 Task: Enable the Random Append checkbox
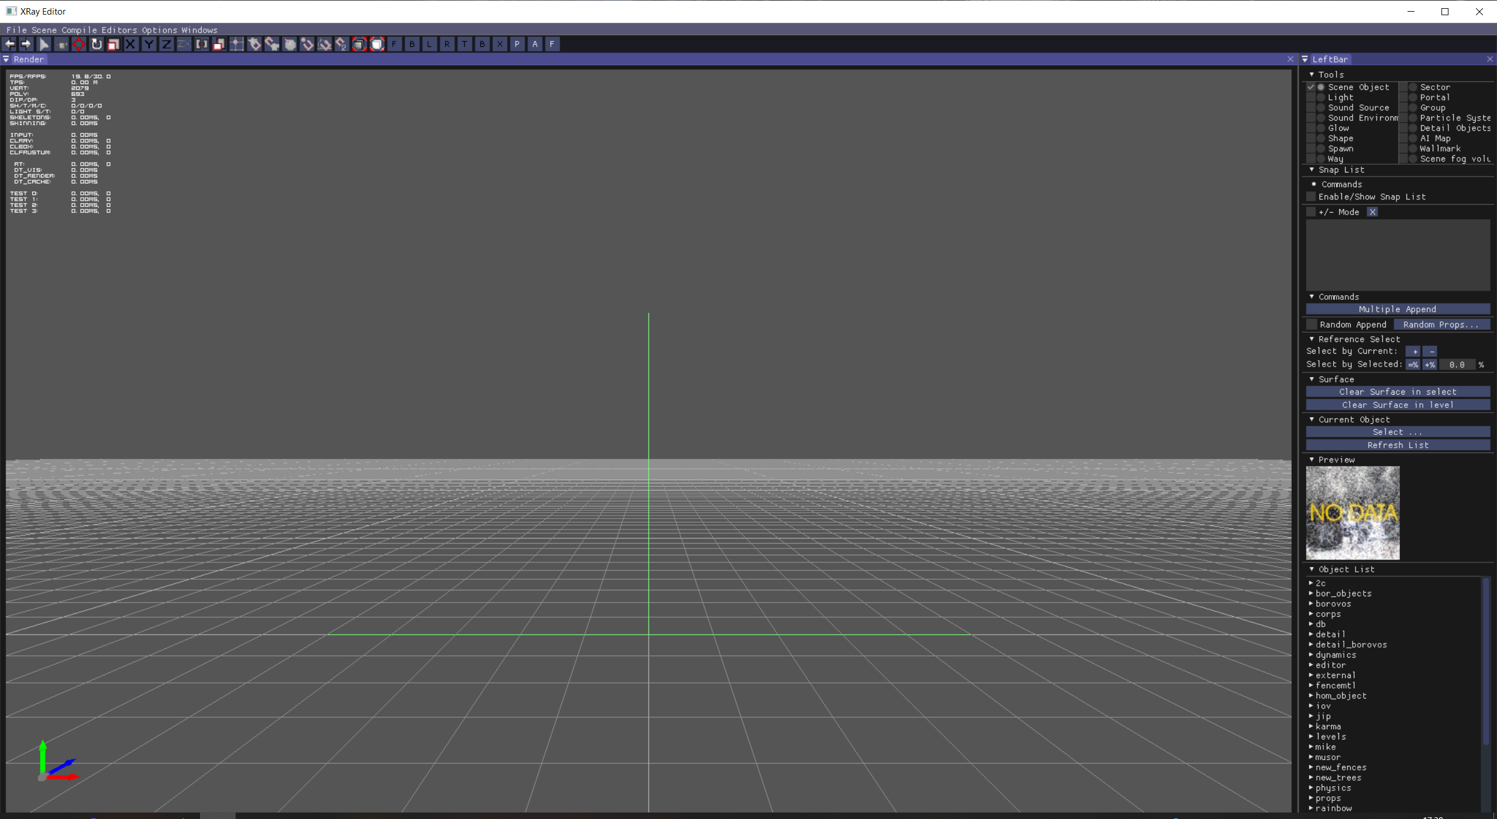[x=1312, y=324]
